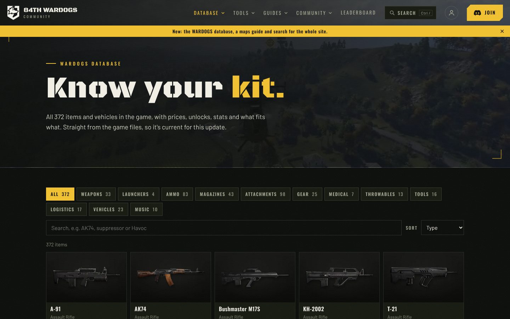The height and width of the screenshot is (319, 510).
Task: Filter by Ammo 83
Action: pos(177,194)
